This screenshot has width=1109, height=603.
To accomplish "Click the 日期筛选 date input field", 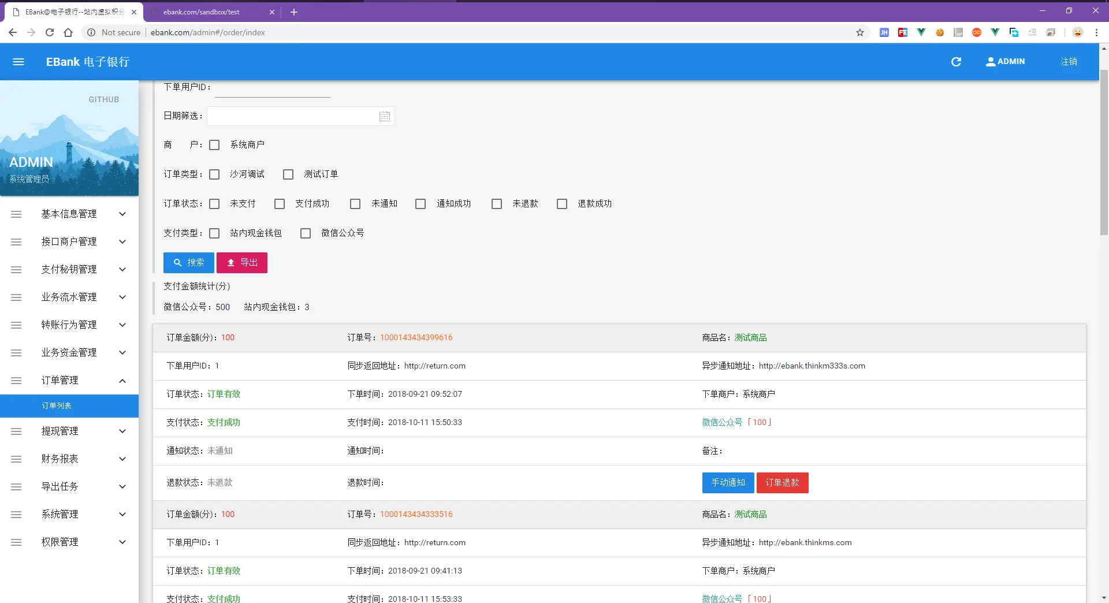I will coord(300,116).
